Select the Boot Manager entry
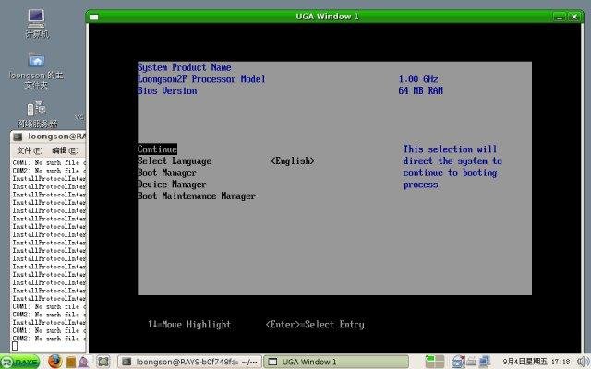The width and height of the screenshot is (591, 369). (x=167, y=173)
